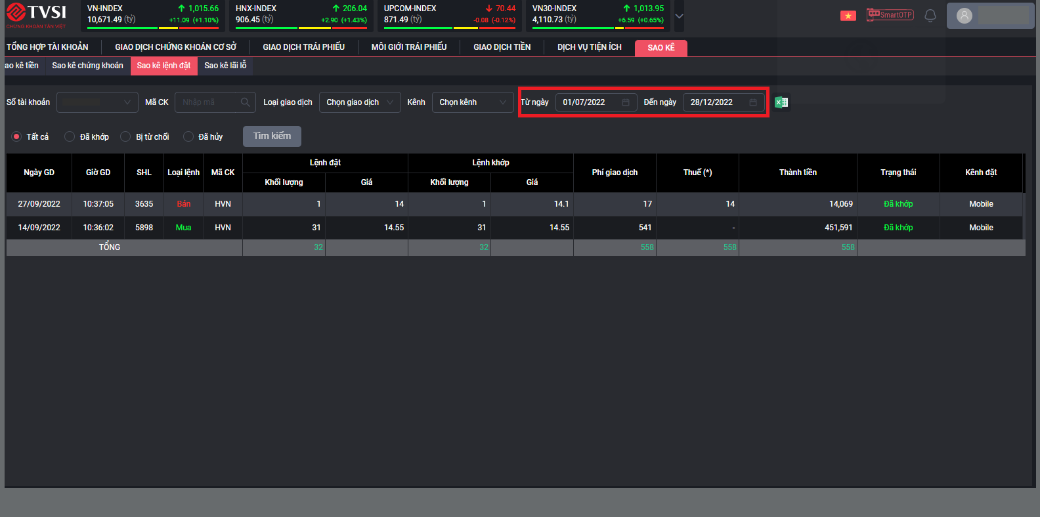Image resolution: width=1040 pixels, height=517 pixels.
Task: Click the SmartOTP icon
Action: (x=890, y=14)
